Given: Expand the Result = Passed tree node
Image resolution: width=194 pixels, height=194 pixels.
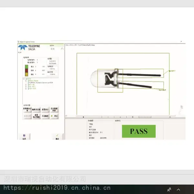Looking at the screenshot, I should (26, 81).
